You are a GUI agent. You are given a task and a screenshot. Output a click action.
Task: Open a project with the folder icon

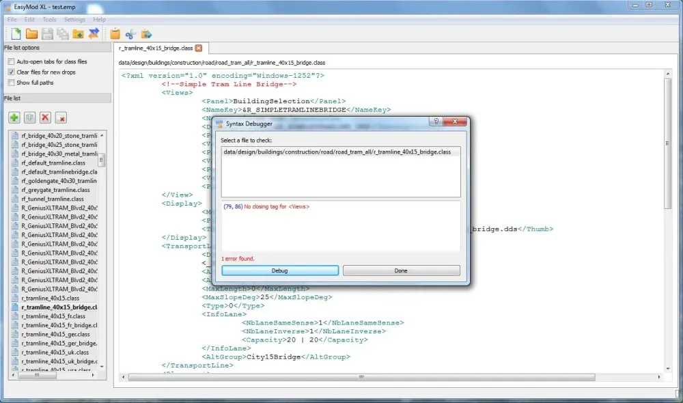pyautogui.click(x=31, y=33)
